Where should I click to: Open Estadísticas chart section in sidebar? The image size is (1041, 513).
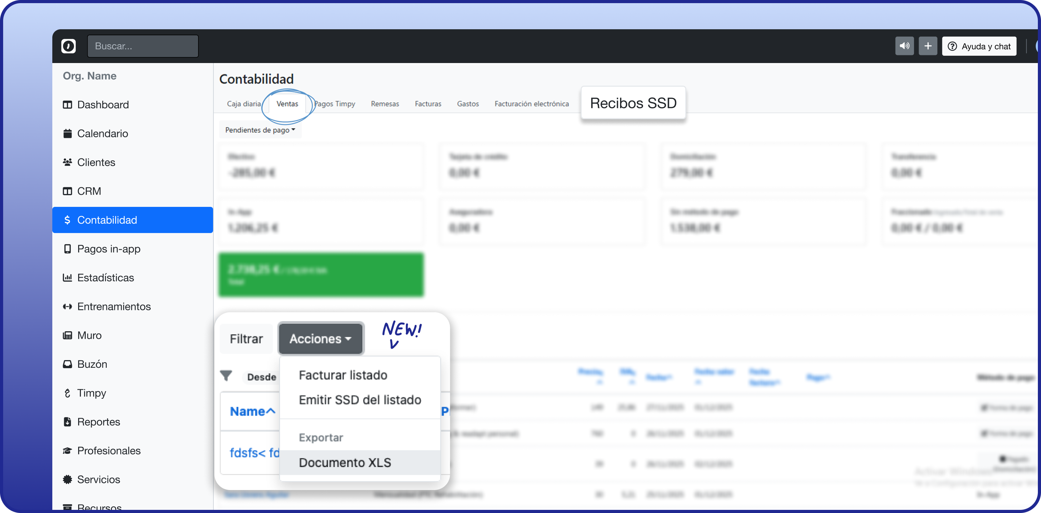(105, 278)
